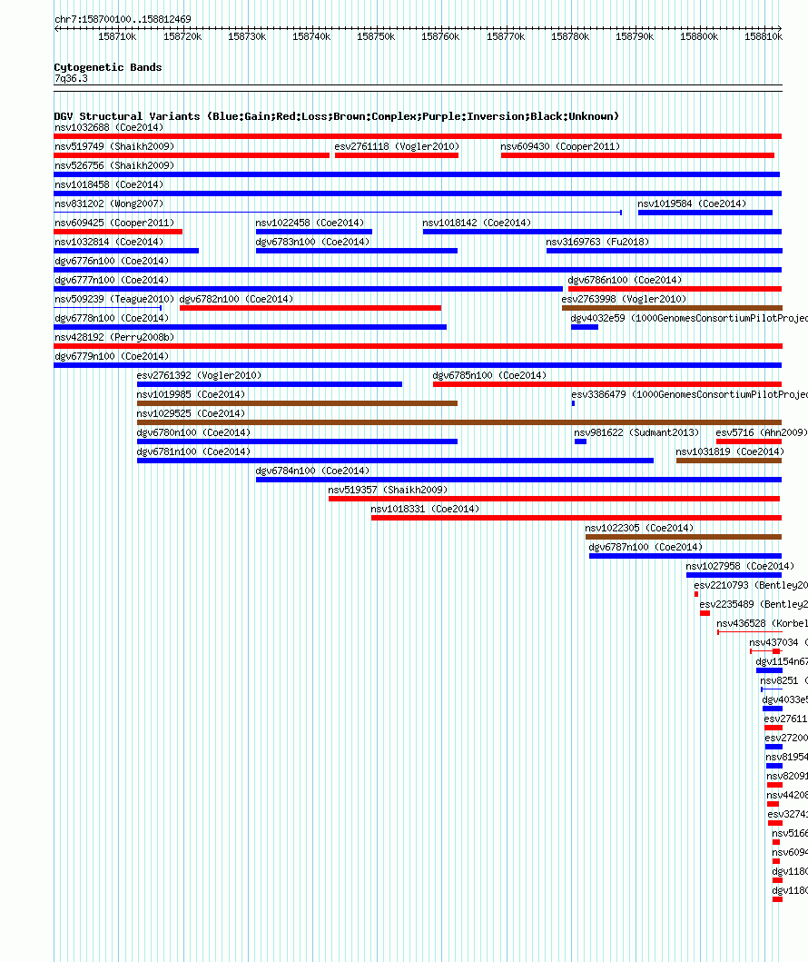Click dgv6780n100 (Coe2014) label
Screen dimensions: 808x962
tap(193, 431)
